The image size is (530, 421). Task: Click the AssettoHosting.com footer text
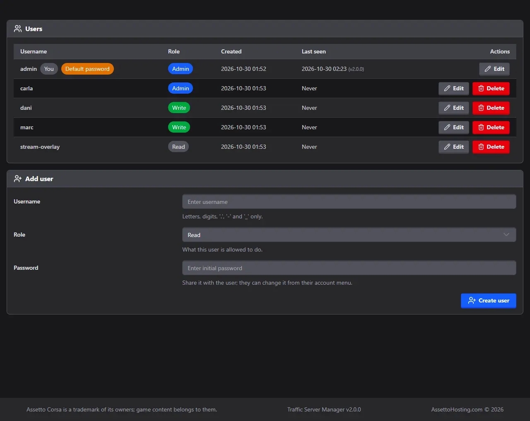point(467,409)
